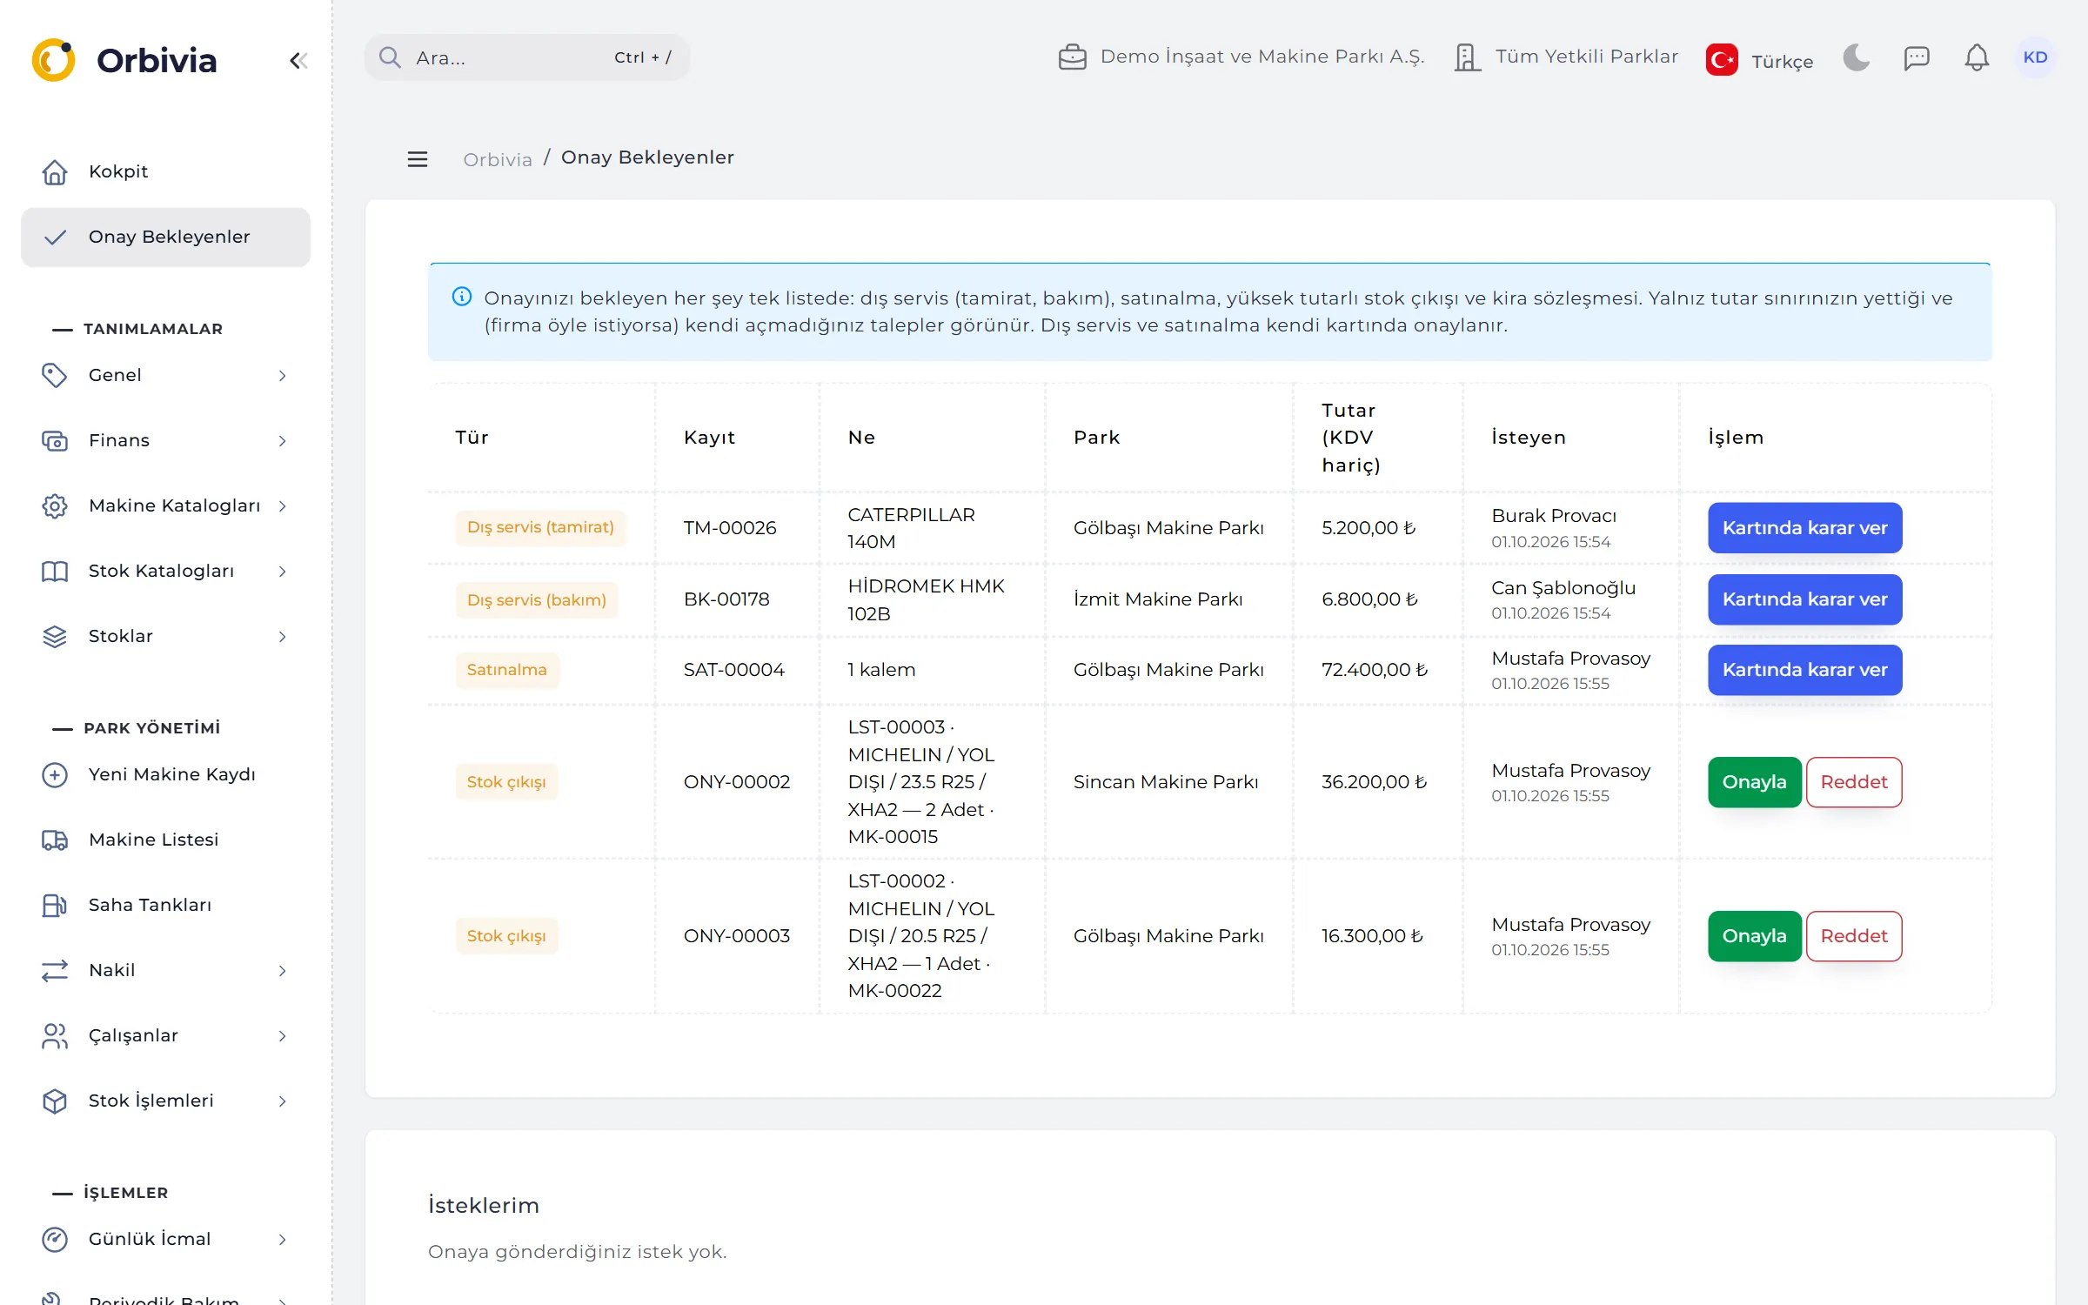This screenshot has width=2088, height=1305.
Task: Click the Satınalma type tag
Action: point(507,670)
